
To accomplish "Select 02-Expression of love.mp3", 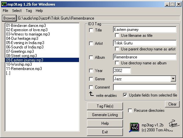I will coord(42,30).
